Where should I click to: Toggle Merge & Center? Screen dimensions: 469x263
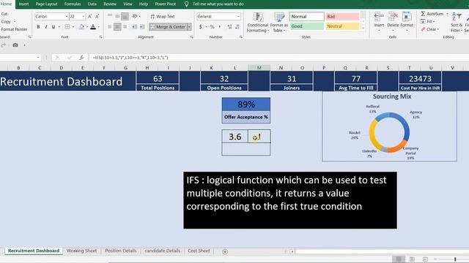coord(168,27)
